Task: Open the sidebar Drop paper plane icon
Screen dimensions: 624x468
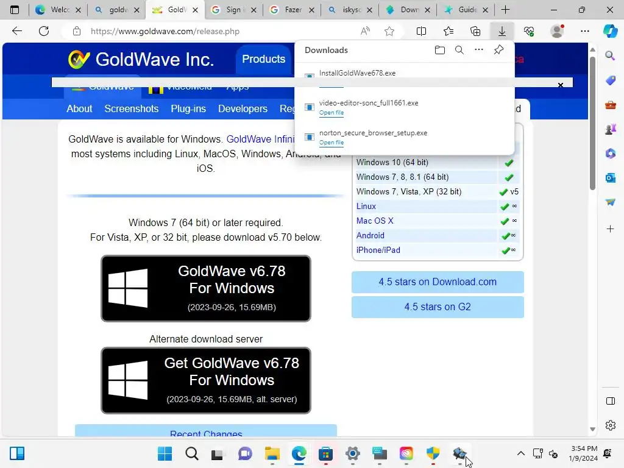Action: coord(610,202)
